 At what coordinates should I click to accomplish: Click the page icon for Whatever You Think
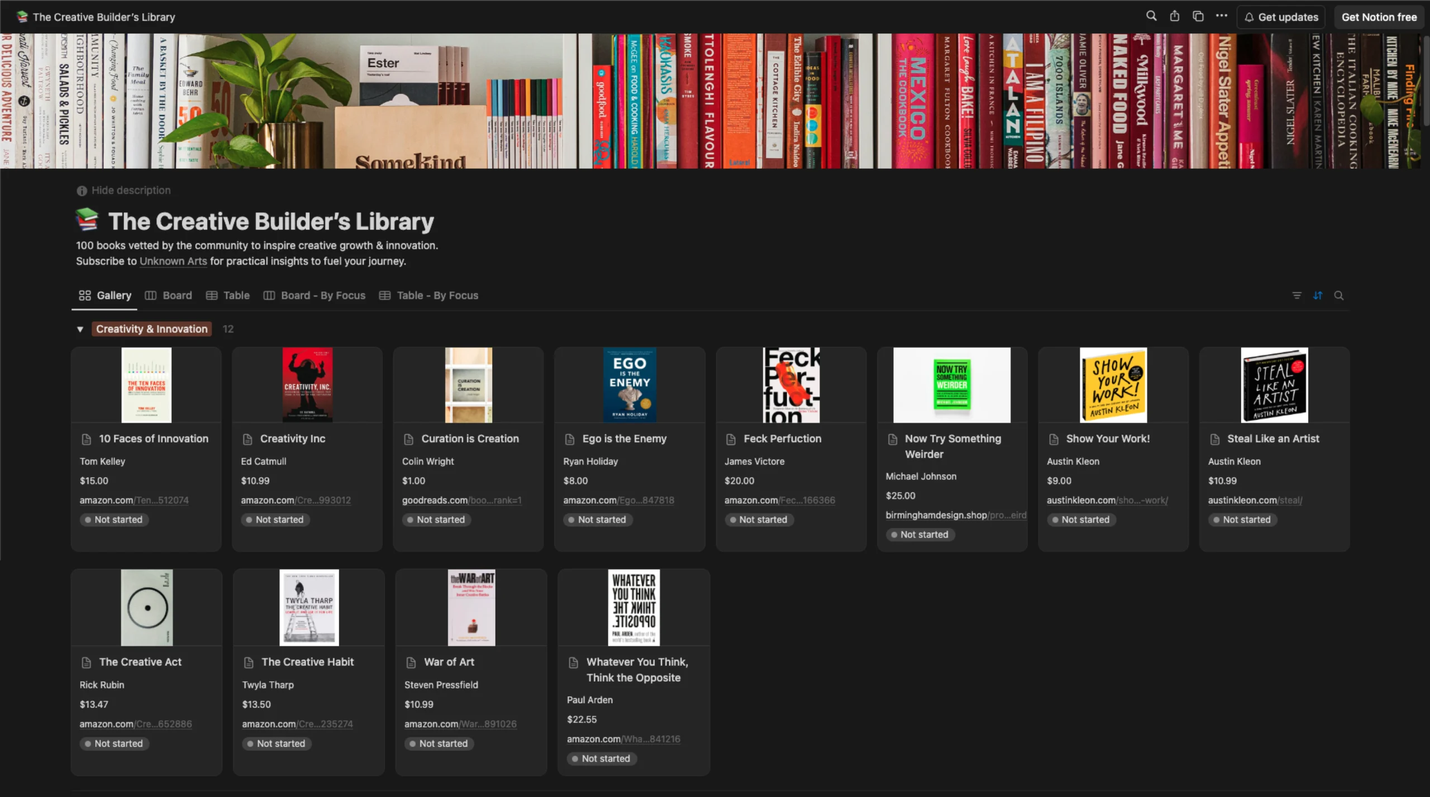tap(574, 662)
